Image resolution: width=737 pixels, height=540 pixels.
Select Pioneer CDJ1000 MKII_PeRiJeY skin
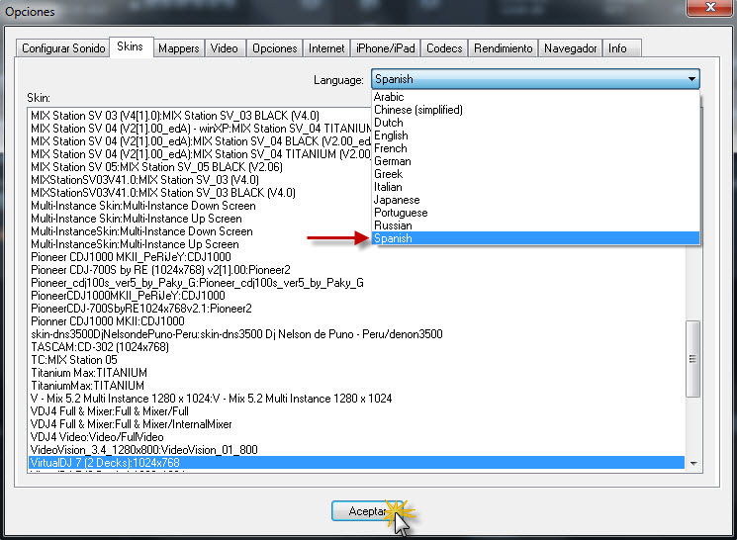click(x=357, y=257)
